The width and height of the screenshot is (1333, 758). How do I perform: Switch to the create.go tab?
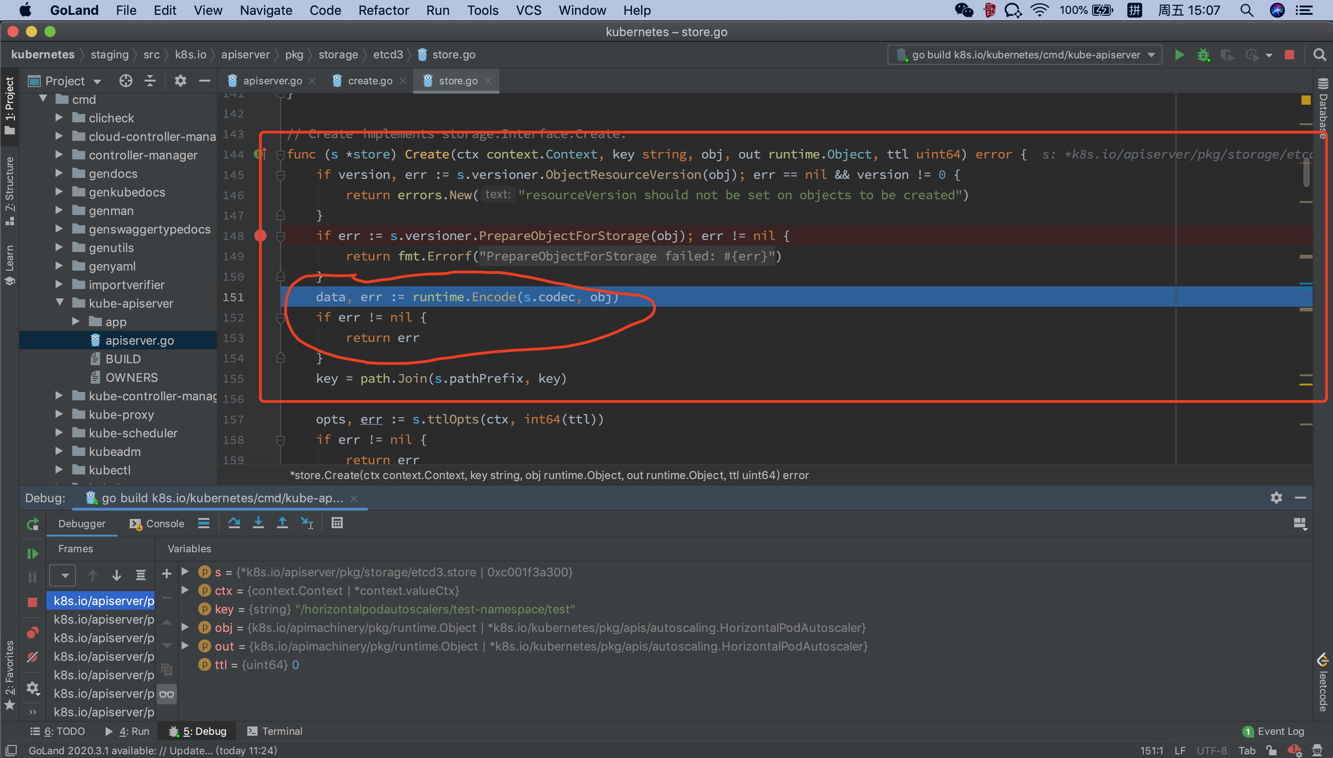[x=370, y=81]
